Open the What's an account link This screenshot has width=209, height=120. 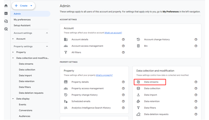113,33
